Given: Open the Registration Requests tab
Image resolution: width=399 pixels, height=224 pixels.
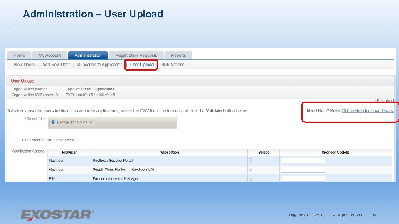Looking at the screenshot, I should pos(136,55).
